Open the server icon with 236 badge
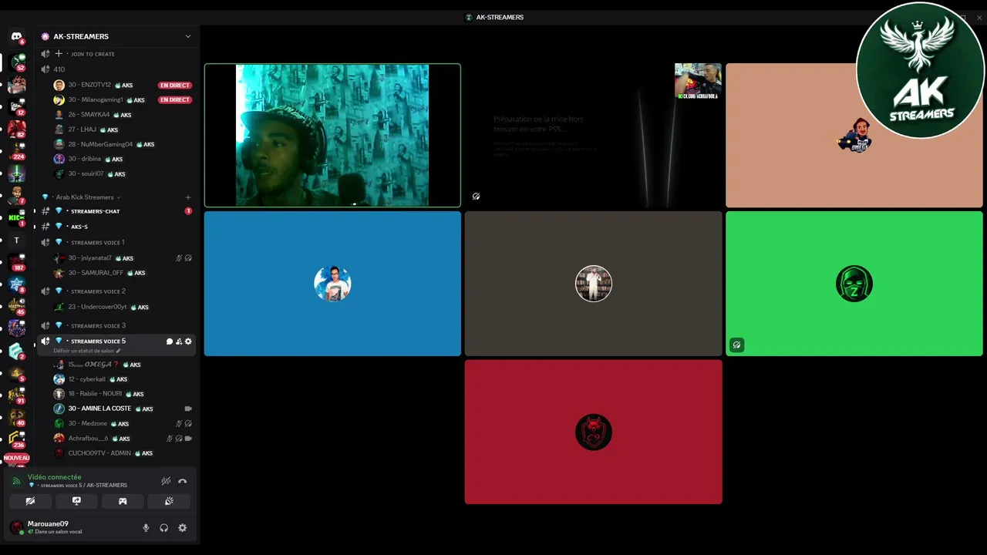 (x=16, y=439)
